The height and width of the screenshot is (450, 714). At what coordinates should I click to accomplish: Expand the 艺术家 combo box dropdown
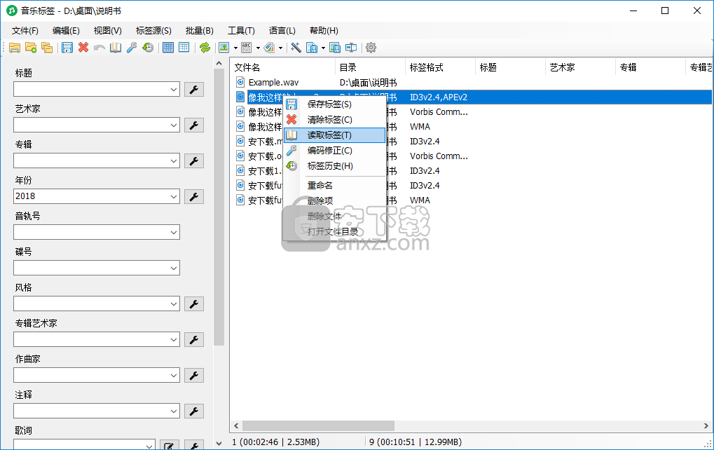[174, 125]
